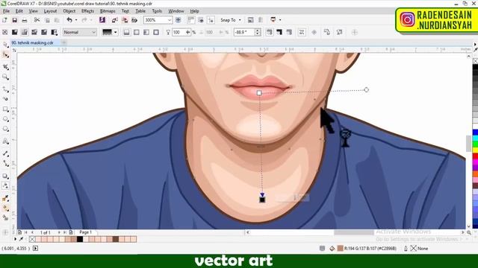Open the undo history dropdown arrow

(x=76, y=20)
